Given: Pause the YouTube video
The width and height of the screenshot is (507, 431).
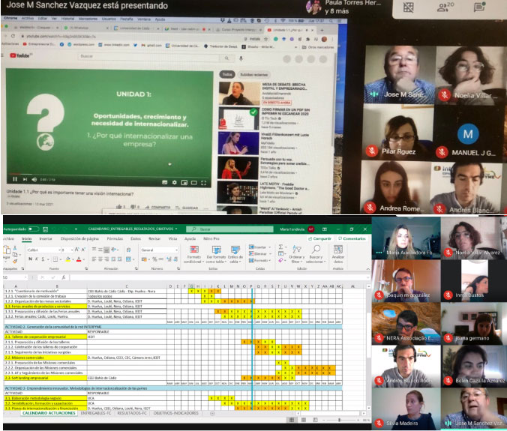Looking at the screenshot, I should point(15,179).
